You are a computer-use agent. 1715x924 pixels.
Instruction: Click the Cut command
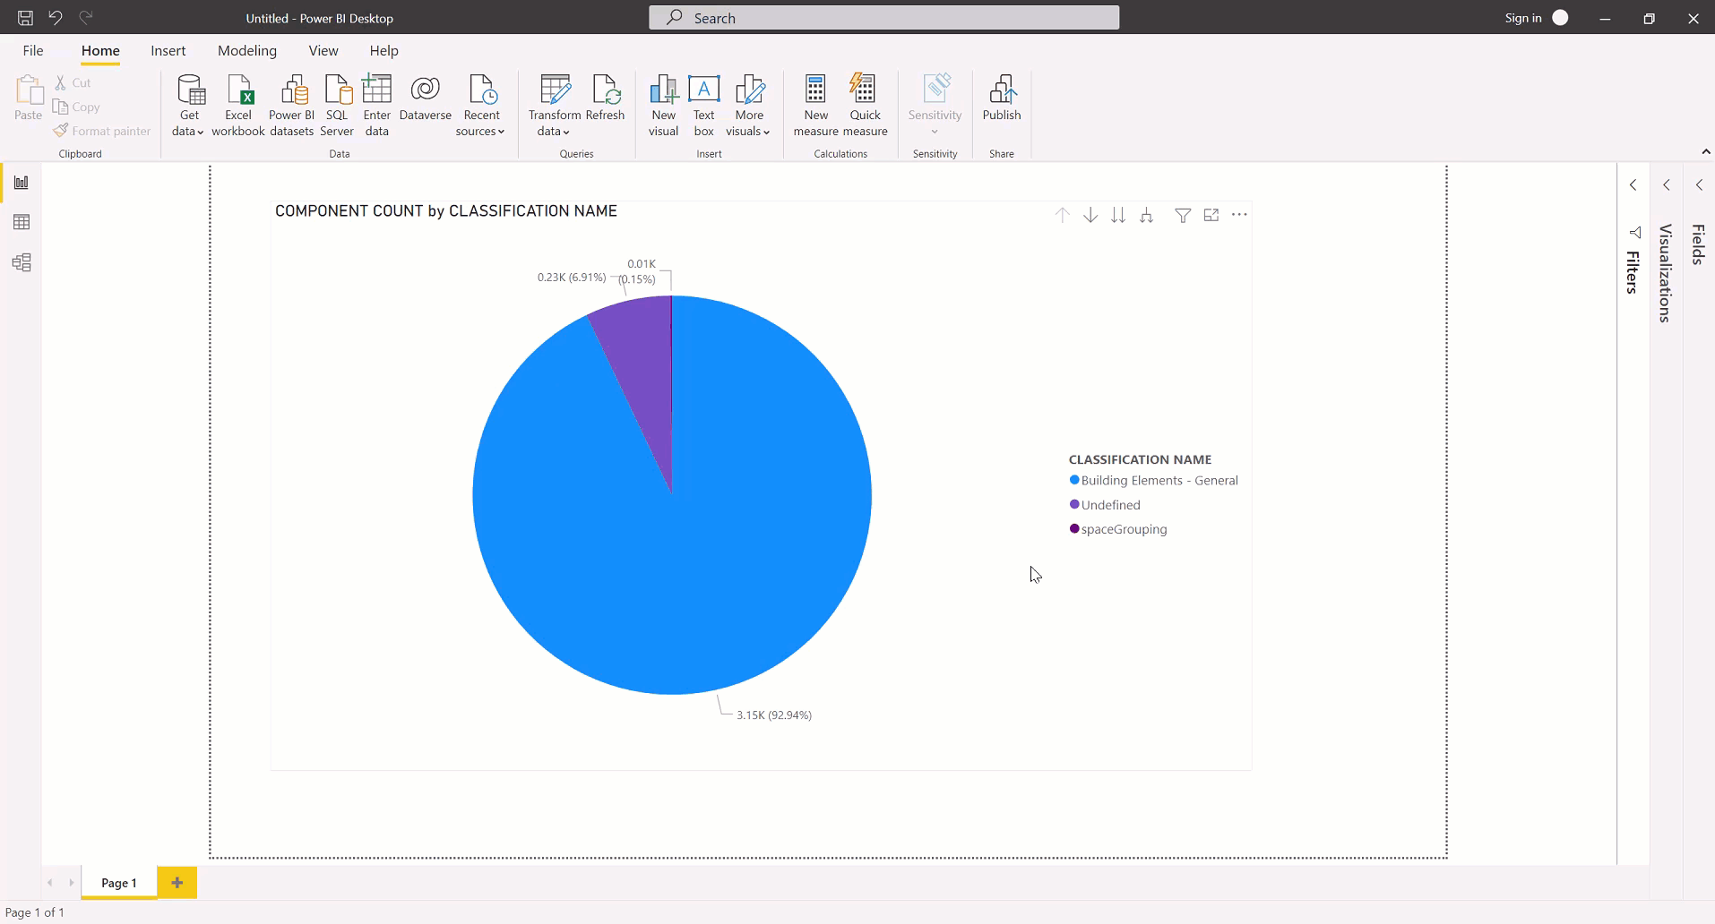click(73, 82)
